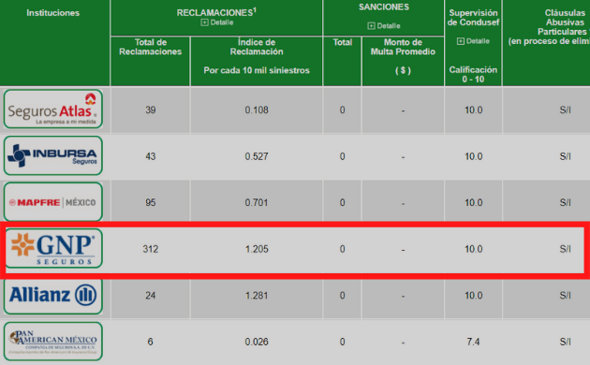Screen dimensions: 590x365
Task: Expand the Detalle link under Supervisión de Condusef
Action: coord(473,41)
